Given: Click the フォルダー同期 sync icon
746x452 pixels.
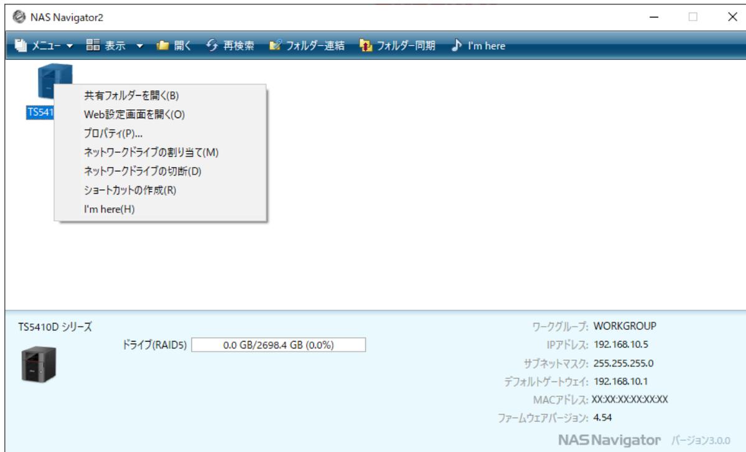Looking at the screenshot, I should tap(366, 46).
